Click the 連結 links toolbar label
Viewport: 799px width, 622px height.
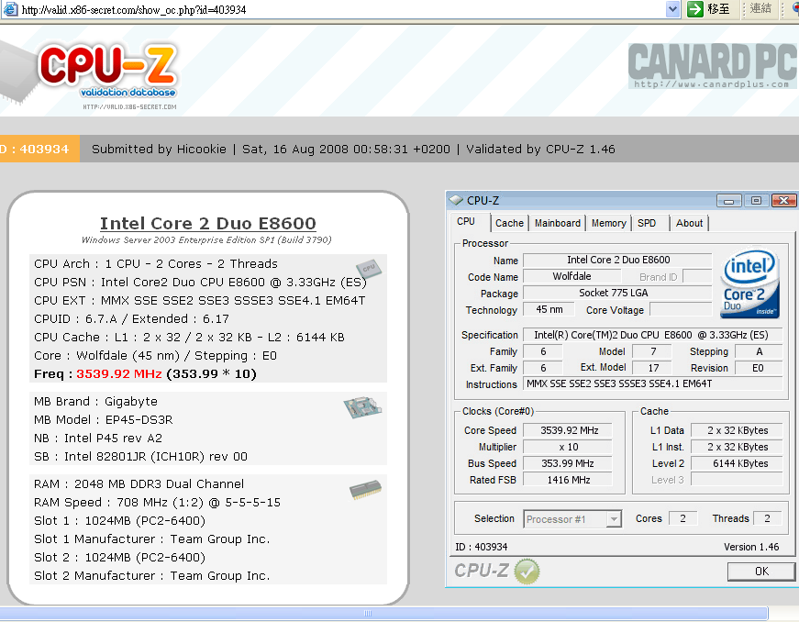click(x=760, y=8)
